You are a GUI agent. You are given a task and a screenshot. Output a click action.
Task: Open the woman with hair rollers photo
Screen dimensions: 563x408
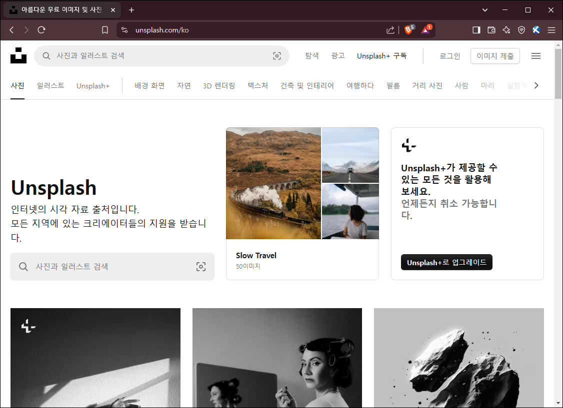pos(277,358)
